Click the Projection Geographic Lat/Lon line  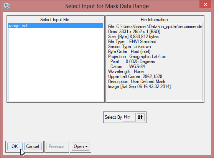[x=137, y=57]
